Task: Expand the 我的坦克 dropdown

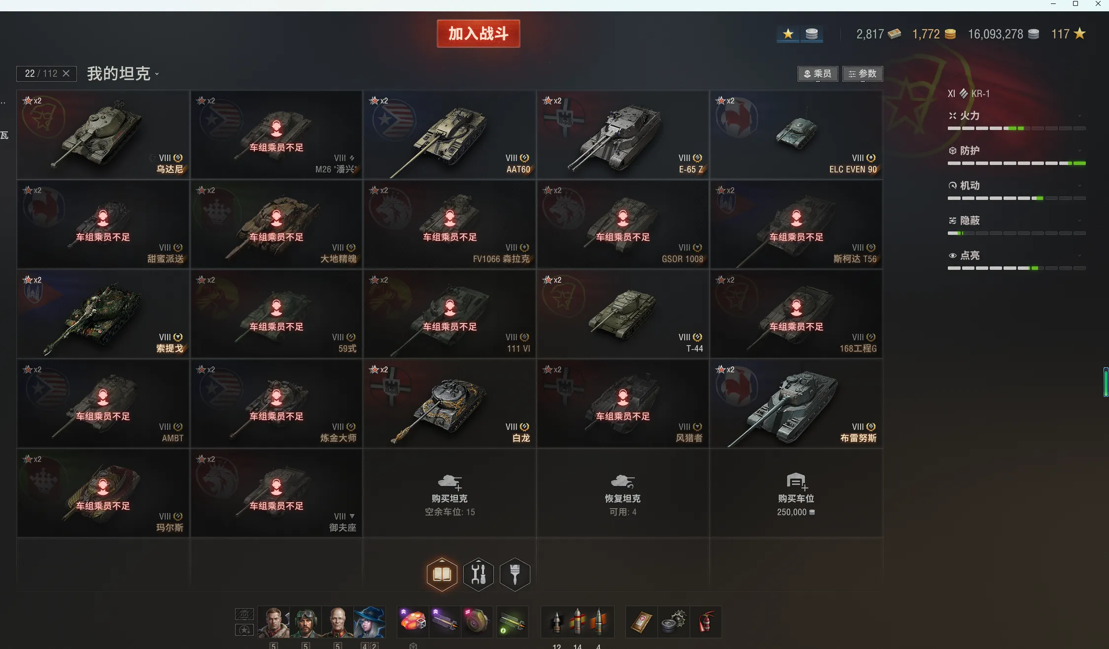Action: [123, 74]
